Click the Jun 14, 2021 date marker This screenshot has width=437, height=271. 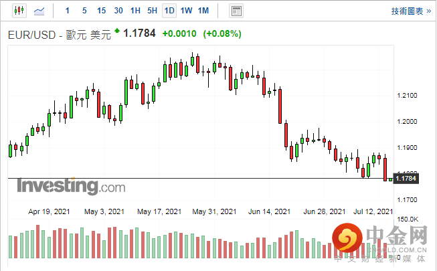click(268, 211)
